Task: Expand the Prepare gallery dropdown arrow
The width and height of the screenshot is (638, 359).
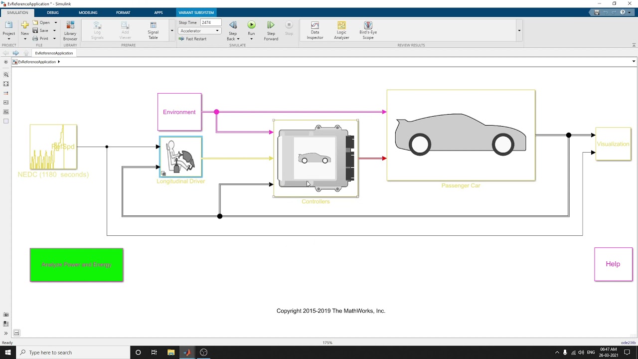Action: [172, 31]
